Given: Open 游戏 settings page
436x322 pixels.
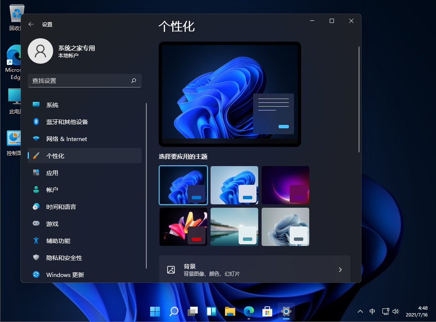Looking at the screenshot, I should click(x=52, y=224).
